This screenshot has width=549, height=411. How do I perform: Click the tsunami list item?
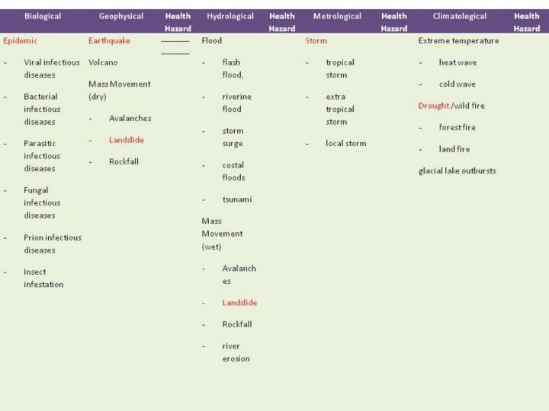236,199
